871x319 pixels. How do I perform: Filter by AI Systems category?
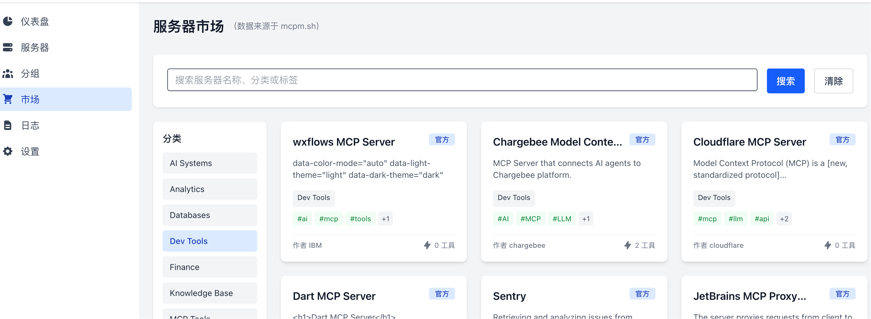210,163
